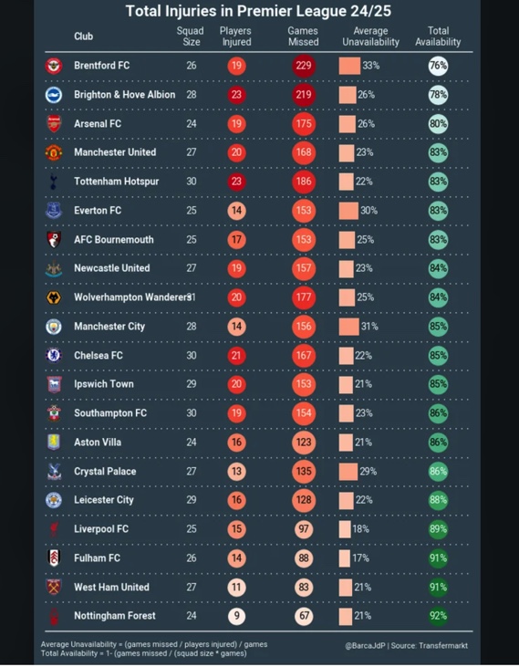This screenshot has height=667, width=519.
Task: Click the Manchester United crest
Action: 54,152
